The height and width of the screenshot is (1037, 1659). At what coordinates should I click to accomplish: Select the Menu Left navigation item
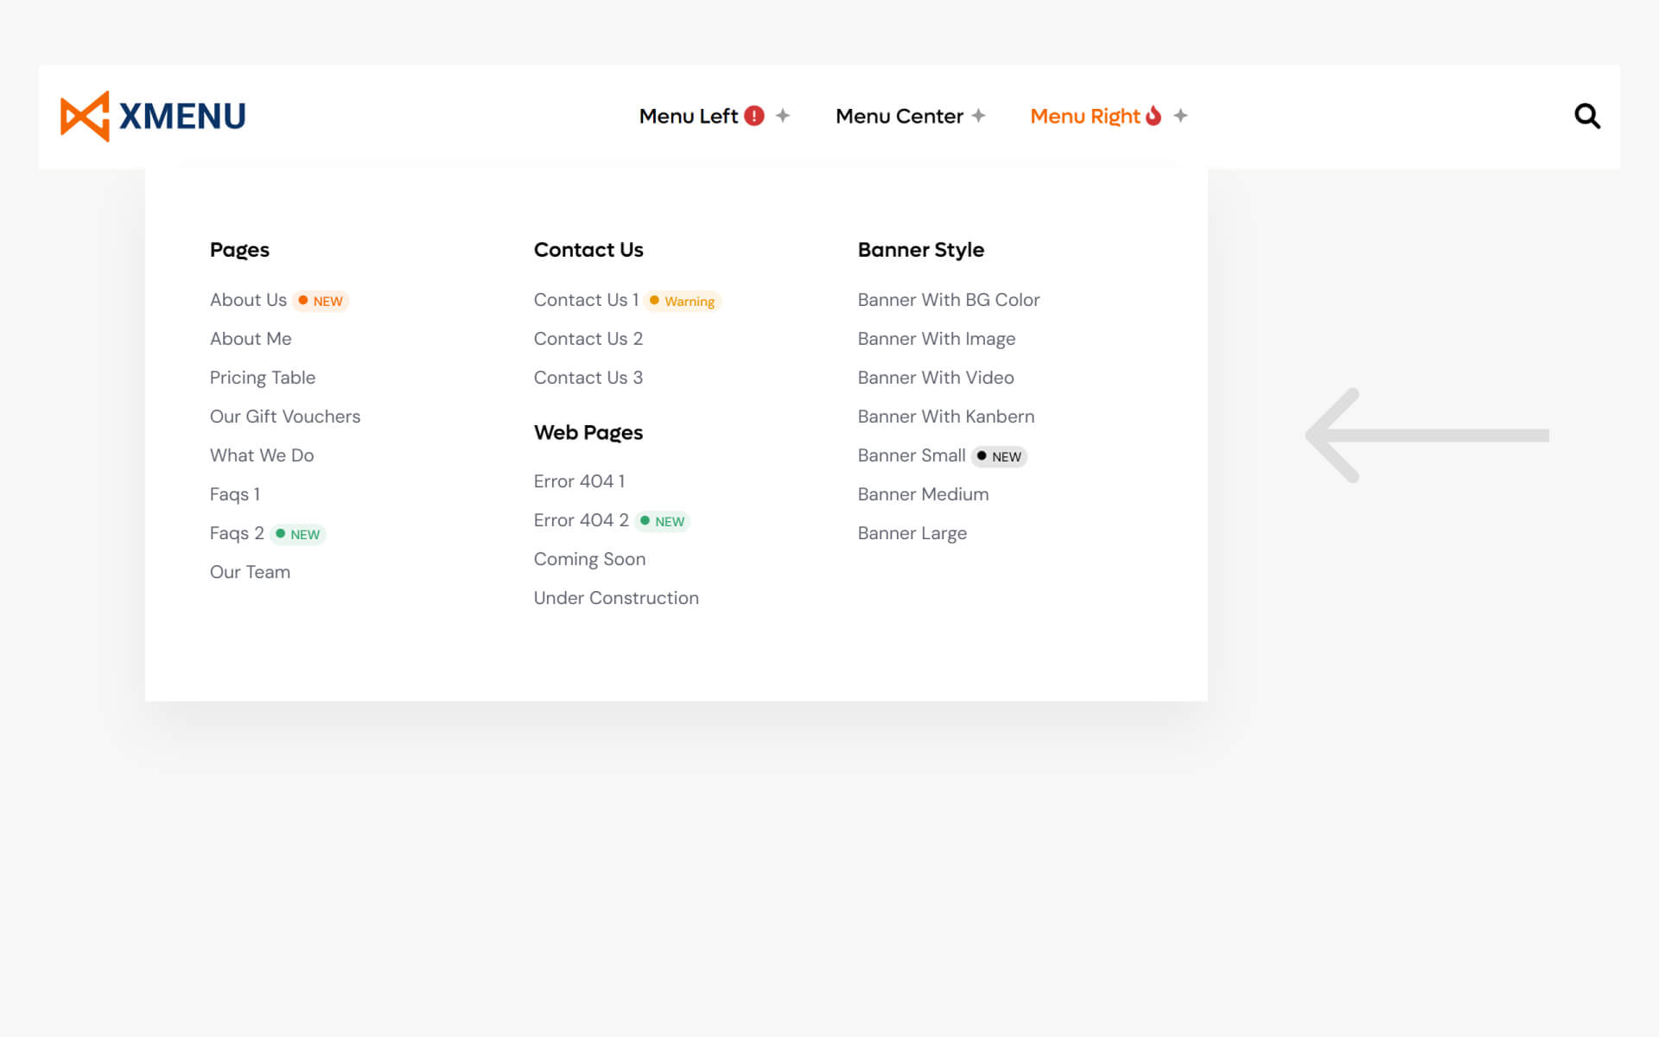click(x=688, y=116)
